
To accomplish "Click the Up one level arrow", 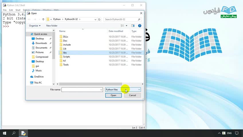I will pyautogui.click(x=43, y=19).
